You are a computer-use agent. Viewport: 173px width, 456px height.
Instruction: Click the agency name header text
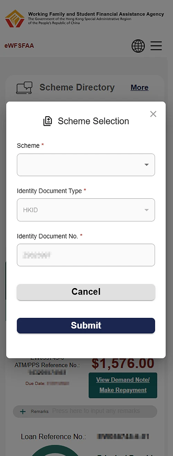(x=96, y=14)
